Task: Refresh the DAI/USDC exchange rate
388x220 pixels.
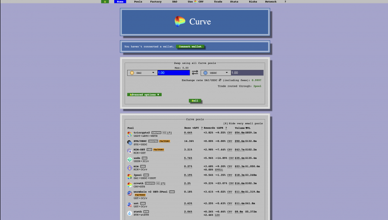Action: click(x=220, y=80)
